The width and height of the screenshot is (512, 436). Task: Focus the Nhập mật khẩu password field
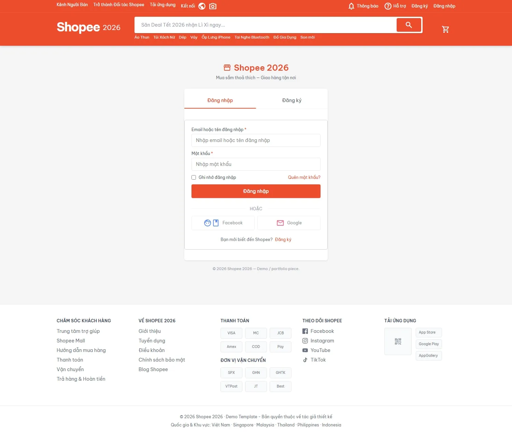[x=256, y=164]
